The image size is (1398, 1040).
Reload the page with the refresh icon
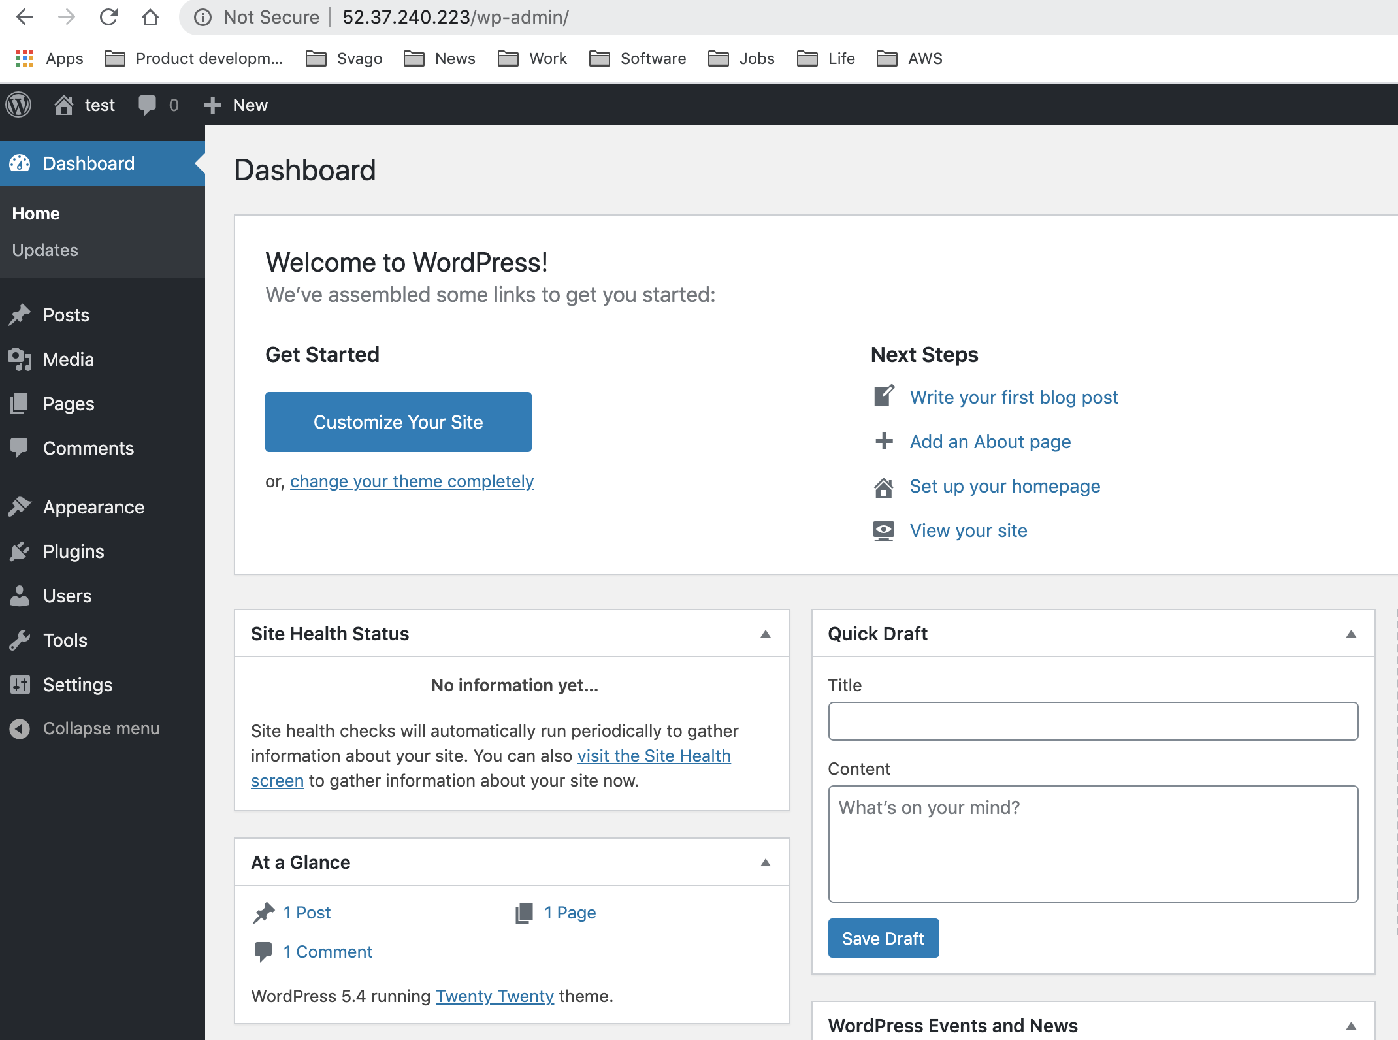(108, 17)
